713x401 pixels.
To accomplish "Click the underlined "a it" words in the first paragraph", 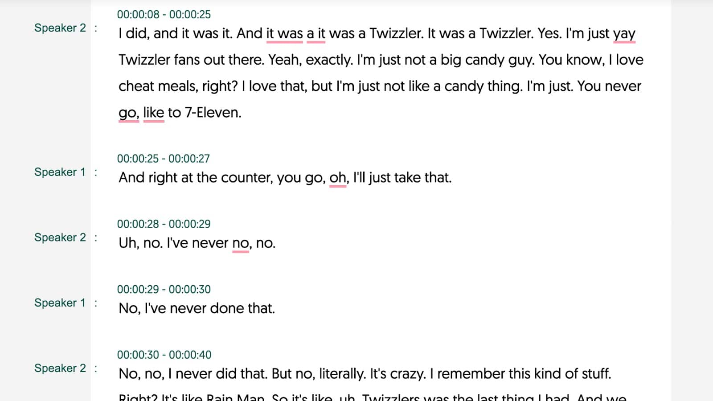I will coord(316,34).
